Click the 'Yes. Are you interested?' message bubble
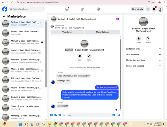The image size is (167, 127). pyautogui.click(x=107, y=87)
